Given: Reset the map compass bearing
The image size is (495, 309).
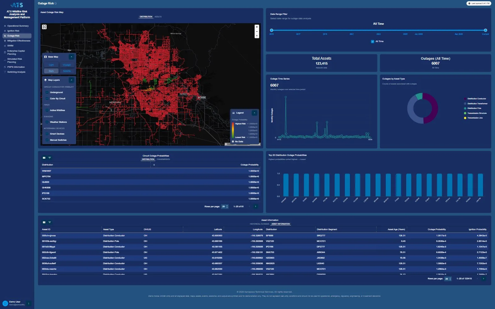Looking at the screenshot, I should click(x=257, y=36).
